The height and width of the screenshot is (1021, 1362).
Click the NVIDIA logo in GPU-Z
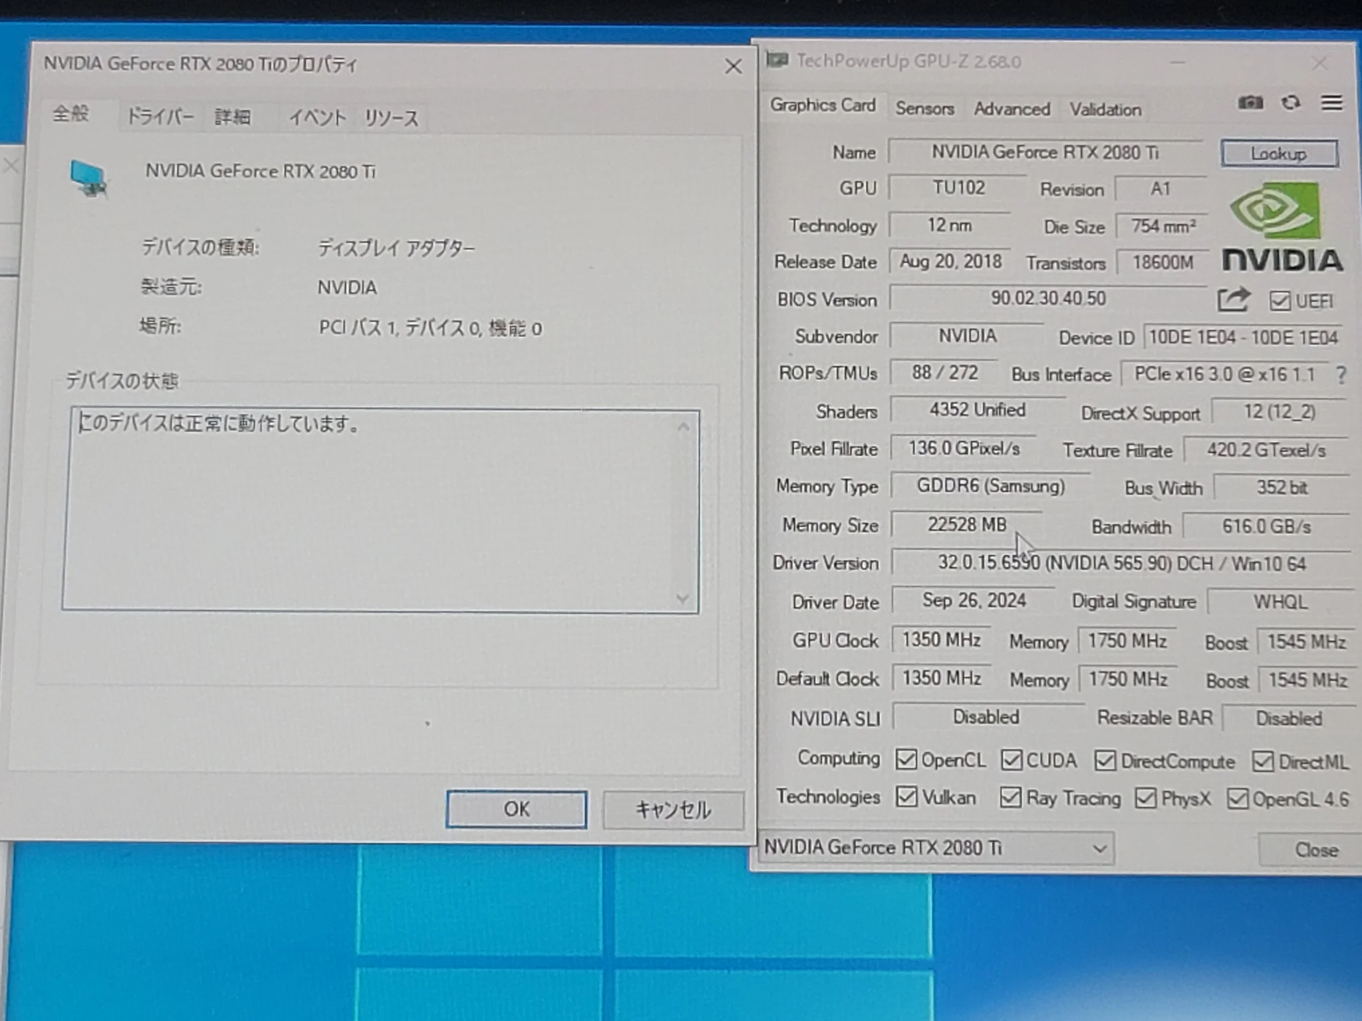[x=1282, y=228]
